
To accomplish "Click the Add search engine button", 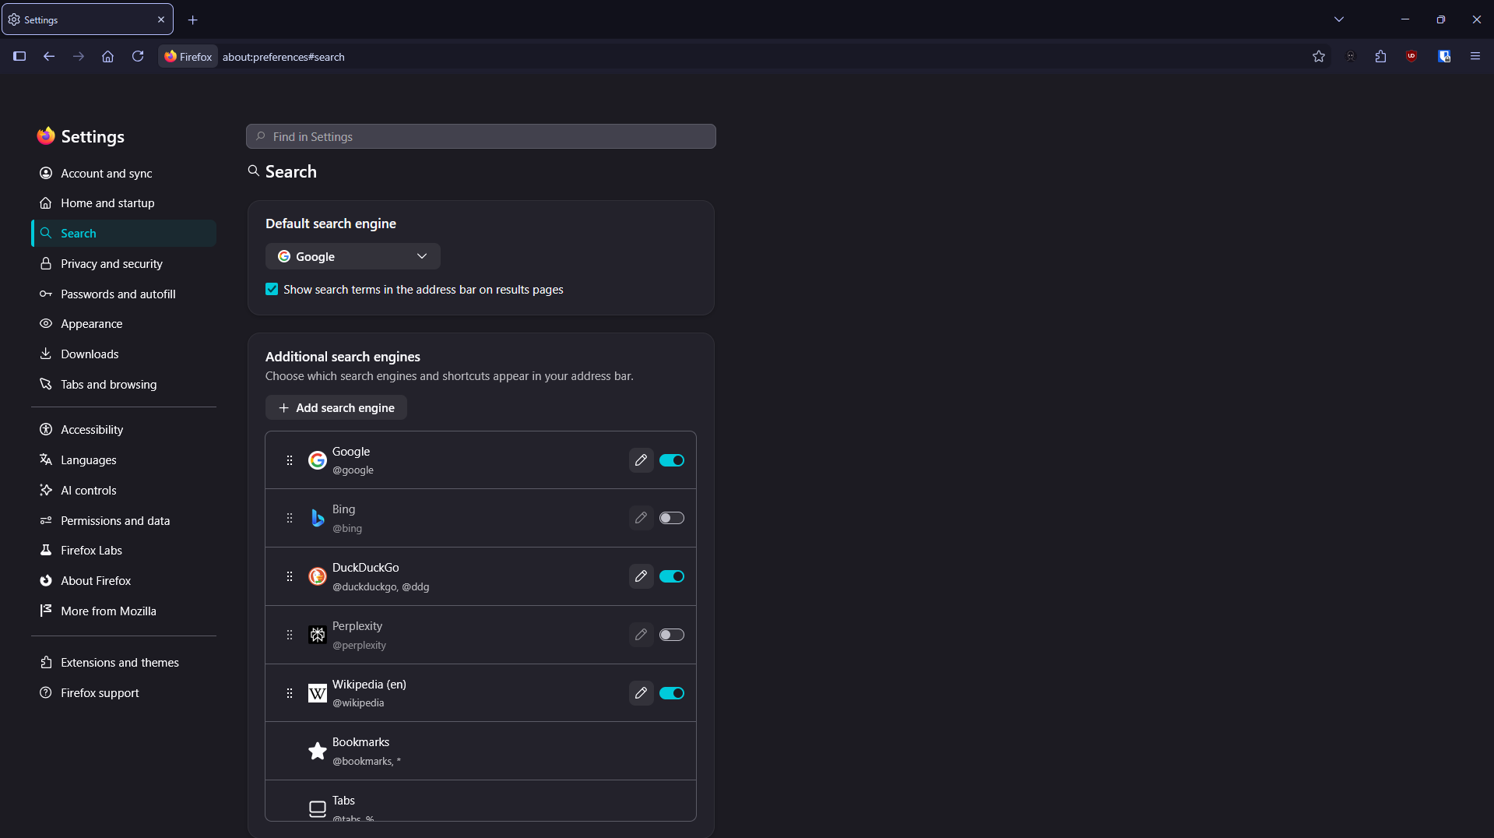I will point(336,408).
